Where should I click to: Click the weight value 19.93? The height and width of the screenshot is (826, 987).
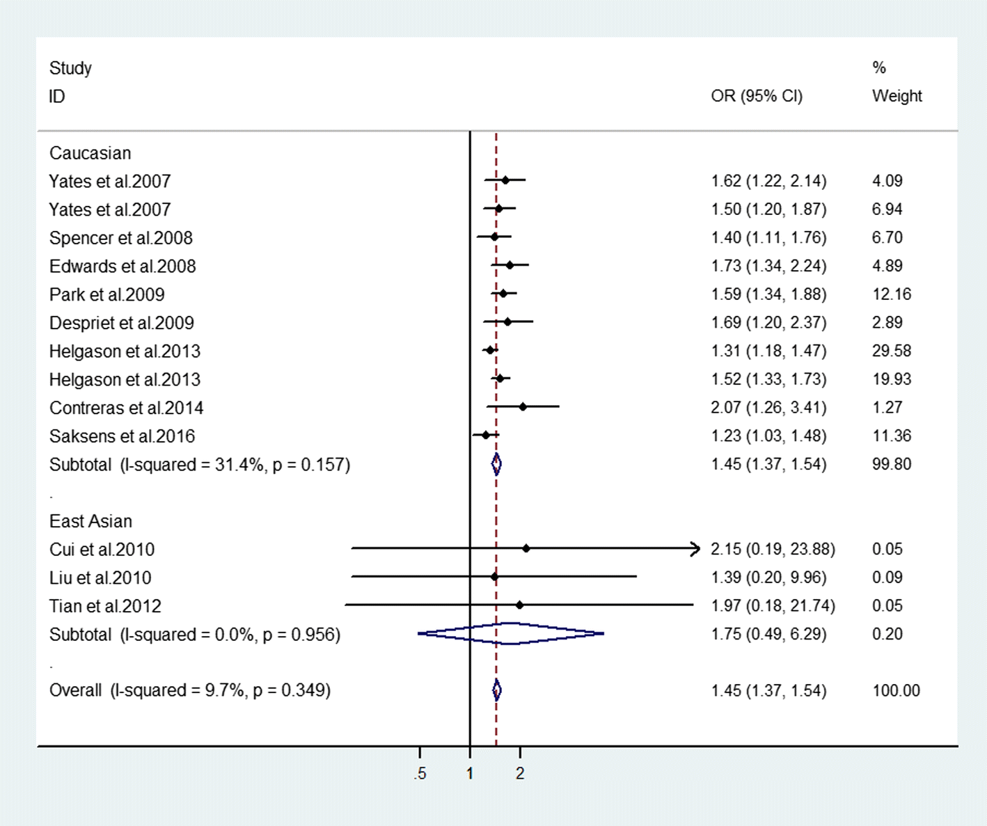(x=892, y=379)
